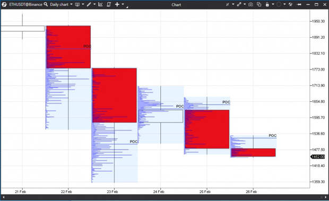Click the 1654.80 price axis label
Screen dimensions: 329x201
[318, 101]
